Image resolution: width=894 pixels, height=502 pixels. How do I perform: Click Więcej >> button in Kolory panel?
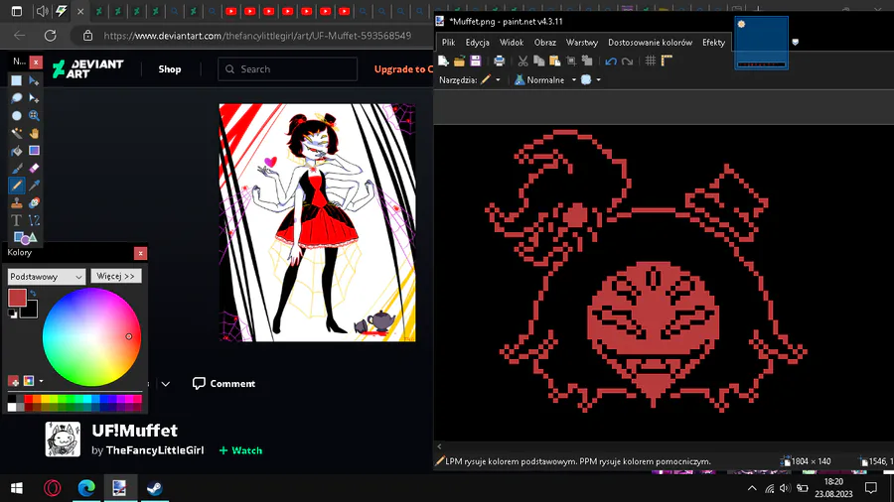(116, 276)
